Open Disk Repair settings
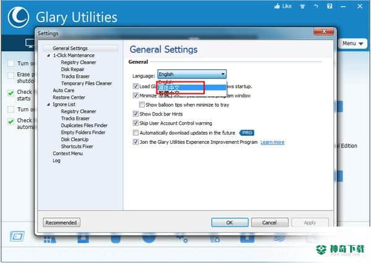Viewport: 371px width, 263px height. point(72,69)
